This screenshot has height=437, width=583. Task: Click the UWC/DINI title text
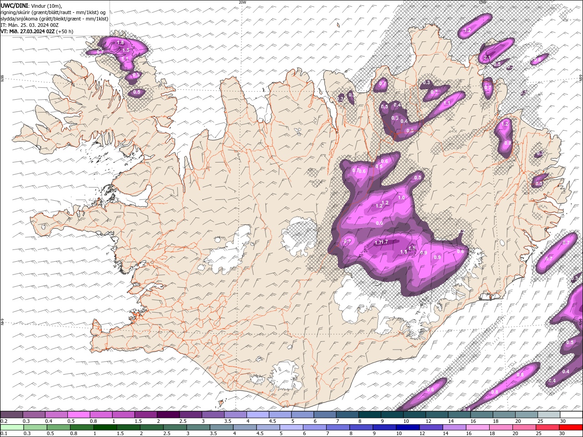point(14,5)
